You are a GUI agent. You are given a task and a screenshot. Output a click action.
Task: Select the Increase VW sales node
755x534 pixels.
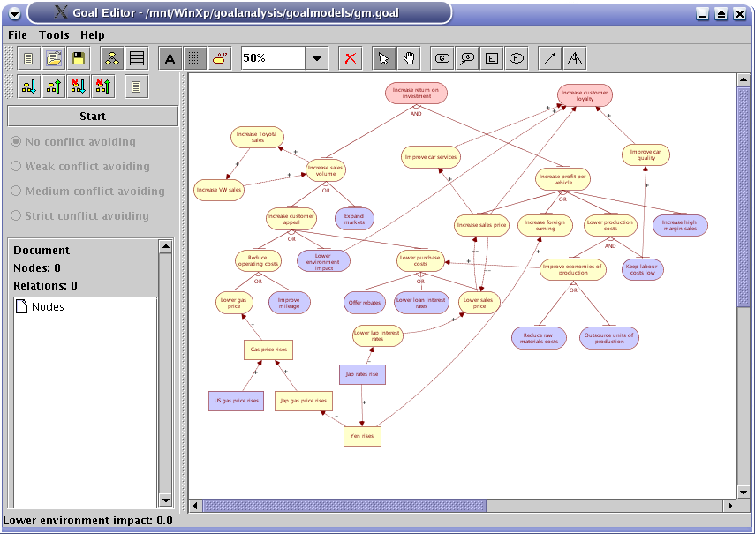(x=219, y=190)
